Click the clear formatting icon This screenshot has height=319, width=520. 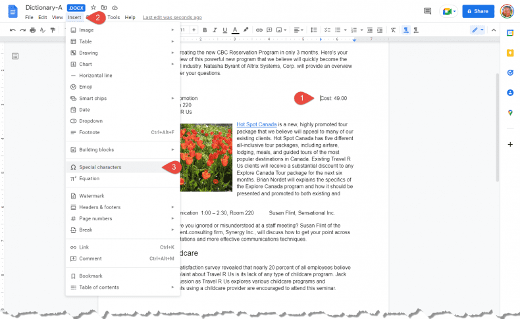393,30
